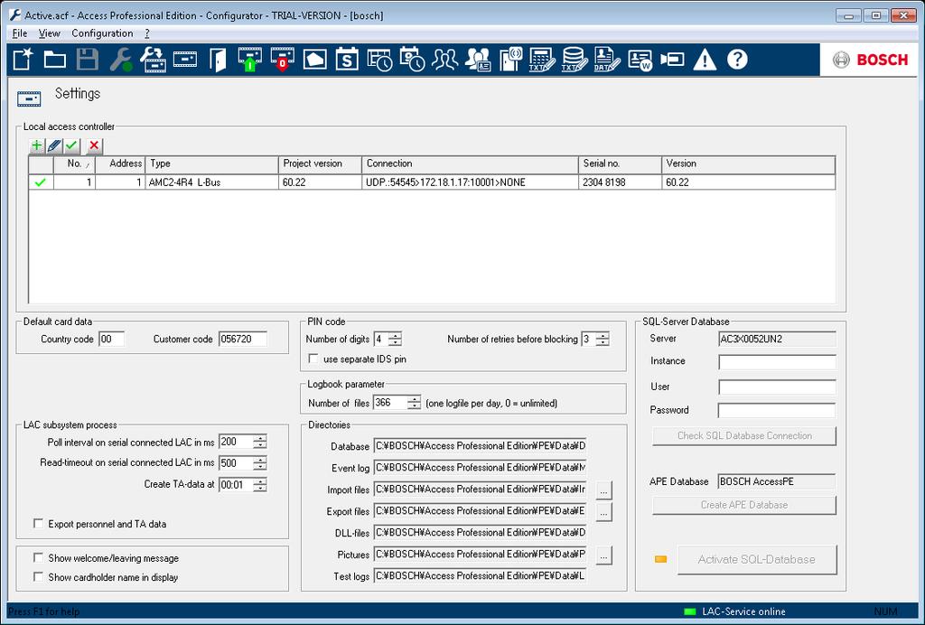This screenshot has width=925, height=625.
Task: Click the green checkmark above the controller list
Action: [72, 145]
